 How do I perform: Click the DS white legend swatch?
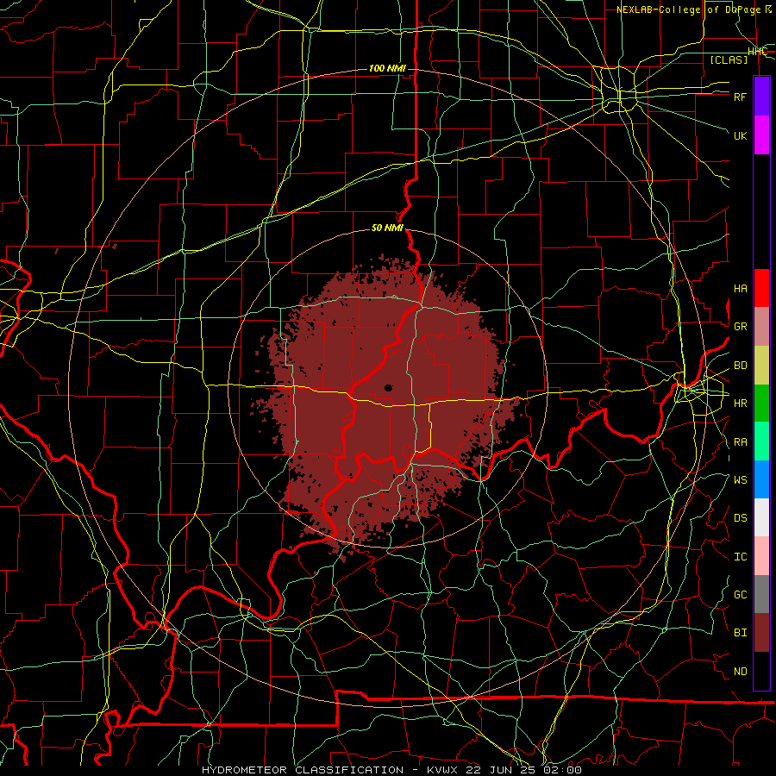pos(761,517)
